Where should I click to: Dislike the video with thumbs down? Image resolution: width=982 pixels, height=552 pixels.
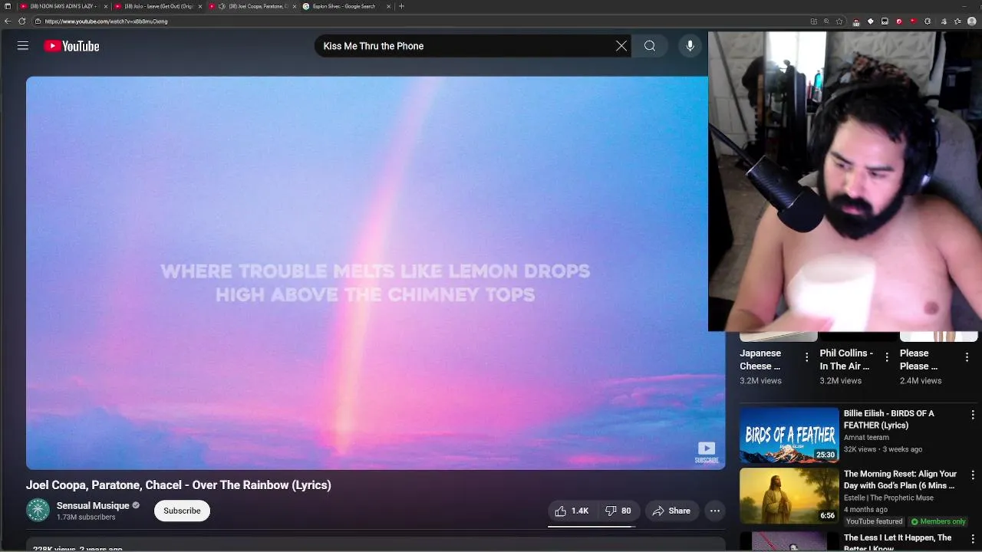click(618, 511)
